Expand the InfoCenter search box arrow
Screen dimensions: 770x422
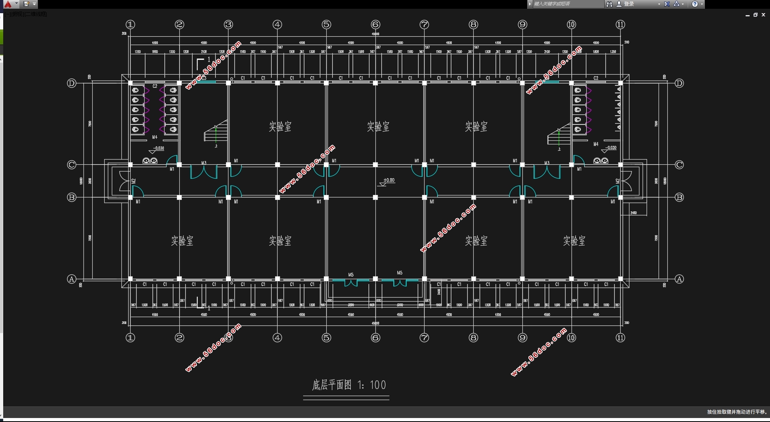coord(530,4)
